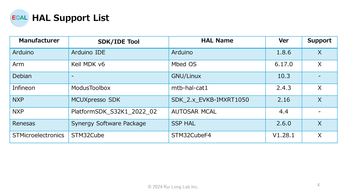Click the 'Keil MDK v6' cell

click(119, 66)
